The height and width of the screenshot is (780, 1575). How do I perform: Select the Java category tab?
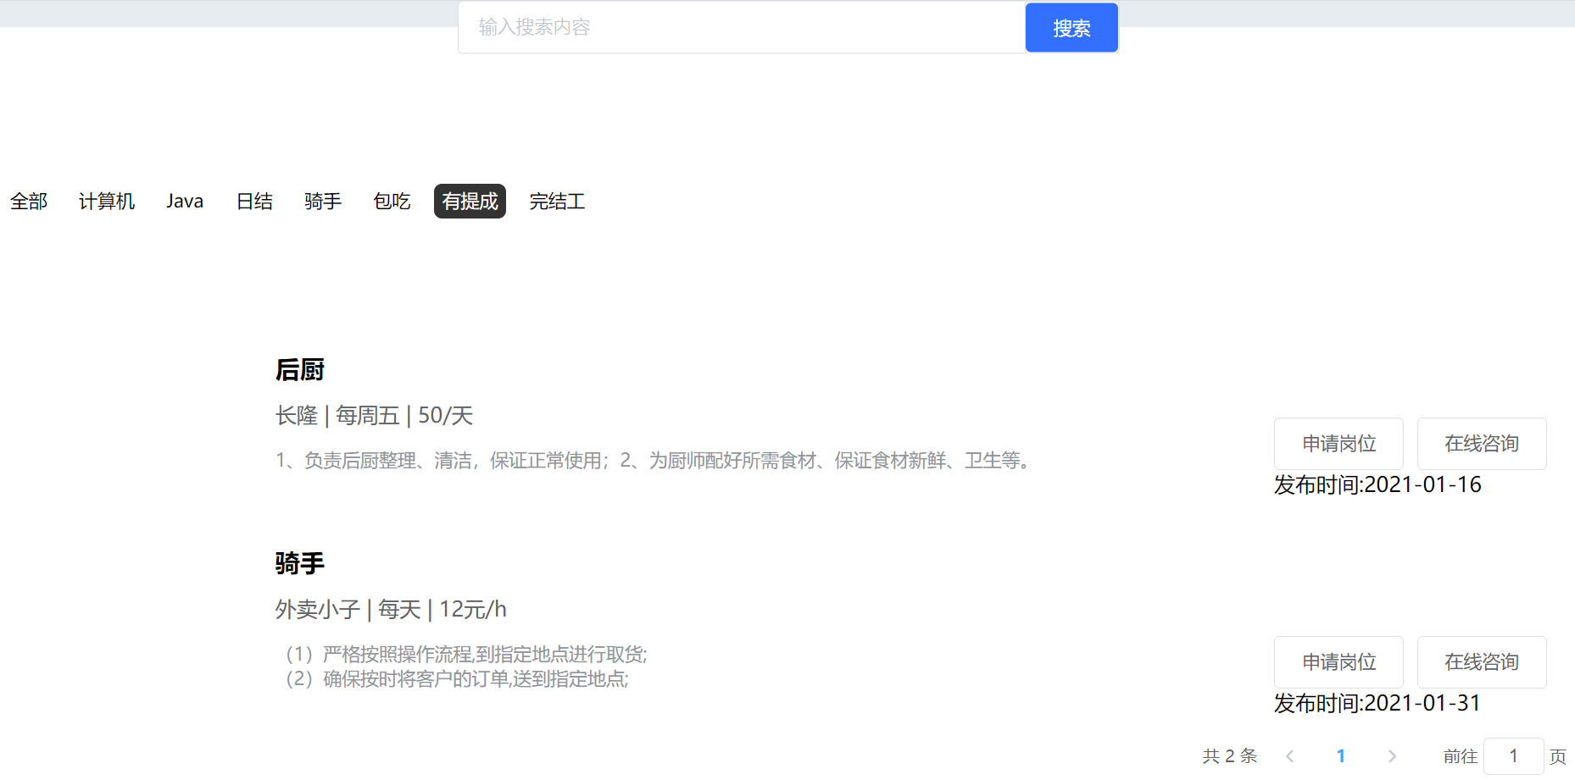click(185, 202)
